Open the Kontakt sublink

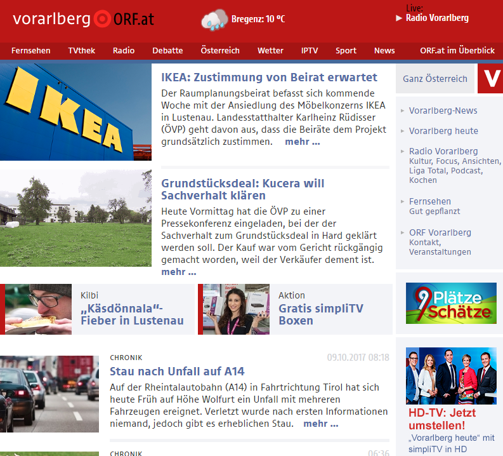coord(425,243)
